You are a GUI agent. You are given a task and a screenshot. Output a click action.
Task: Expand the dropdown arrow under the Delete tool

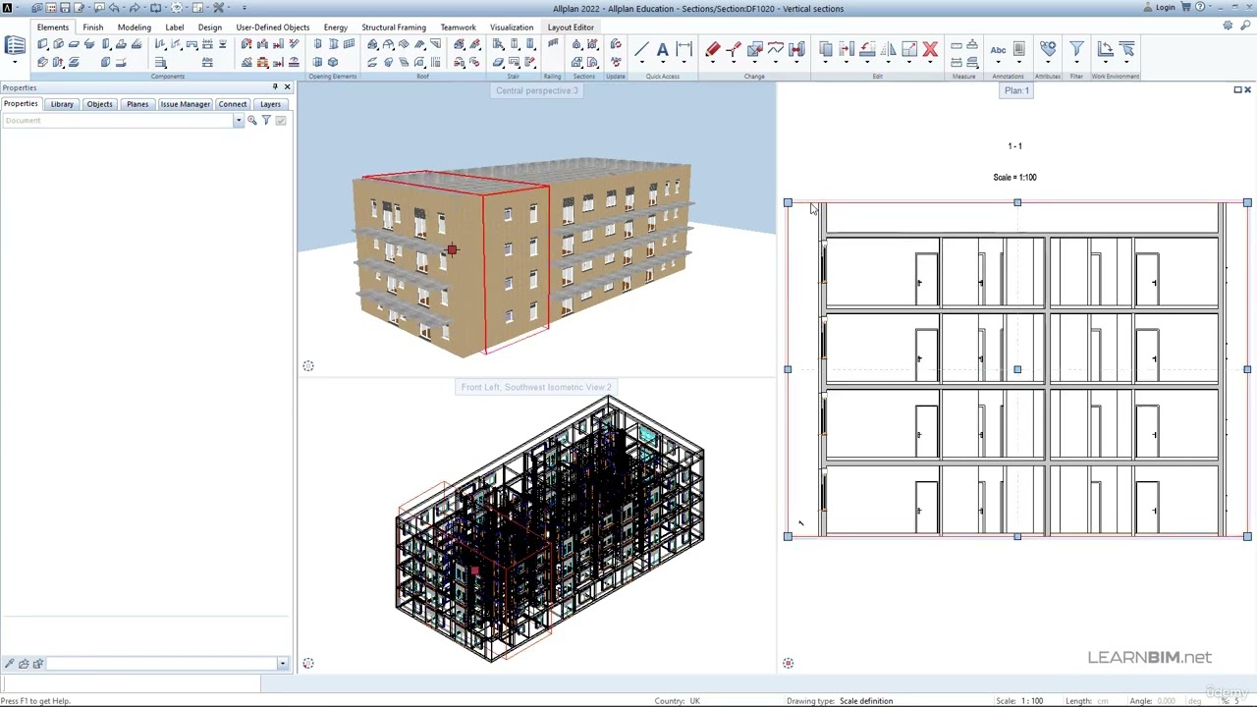pos(930,63)
